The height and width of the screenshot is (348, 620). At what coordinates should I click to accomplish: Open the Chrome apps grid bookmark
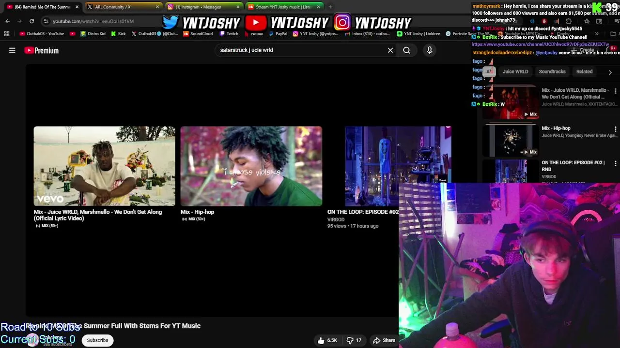tap(7, 34)
